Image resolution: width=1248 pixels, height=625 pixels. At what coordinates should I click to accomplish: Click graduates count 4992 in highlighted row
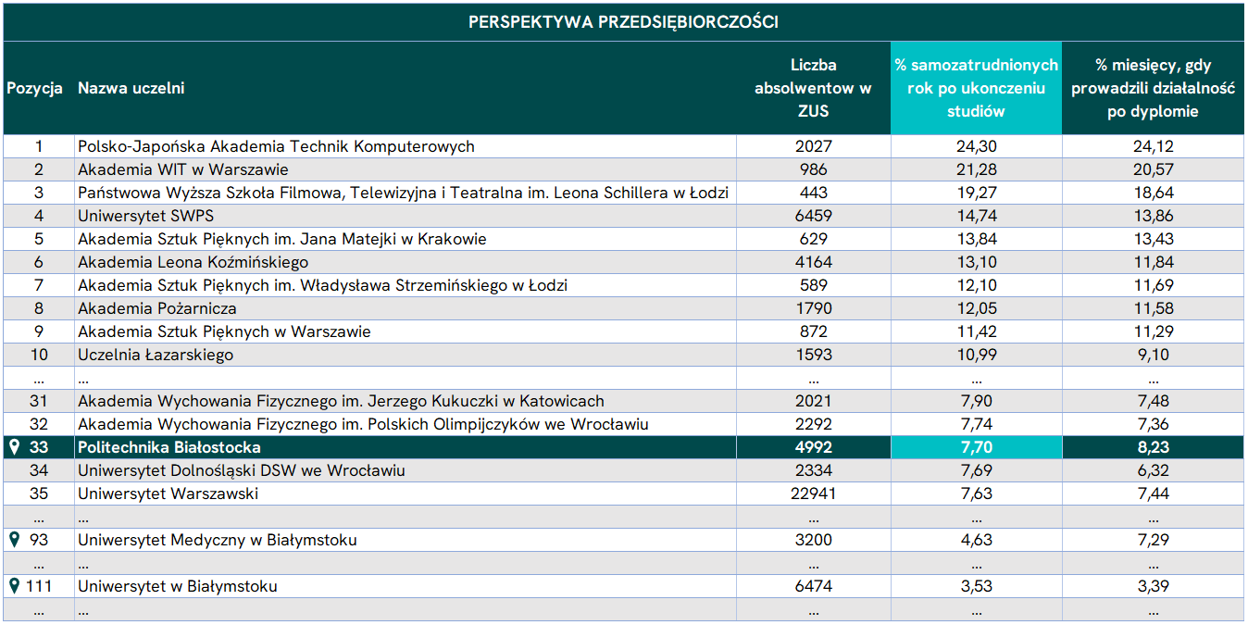pyautogui.click(x=813, y=447)
